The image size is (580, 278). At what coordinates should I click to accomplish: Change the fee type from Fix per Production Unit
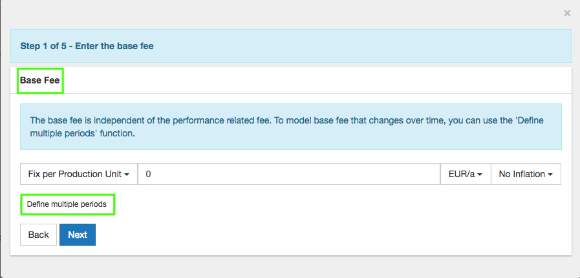coord(79,175)
